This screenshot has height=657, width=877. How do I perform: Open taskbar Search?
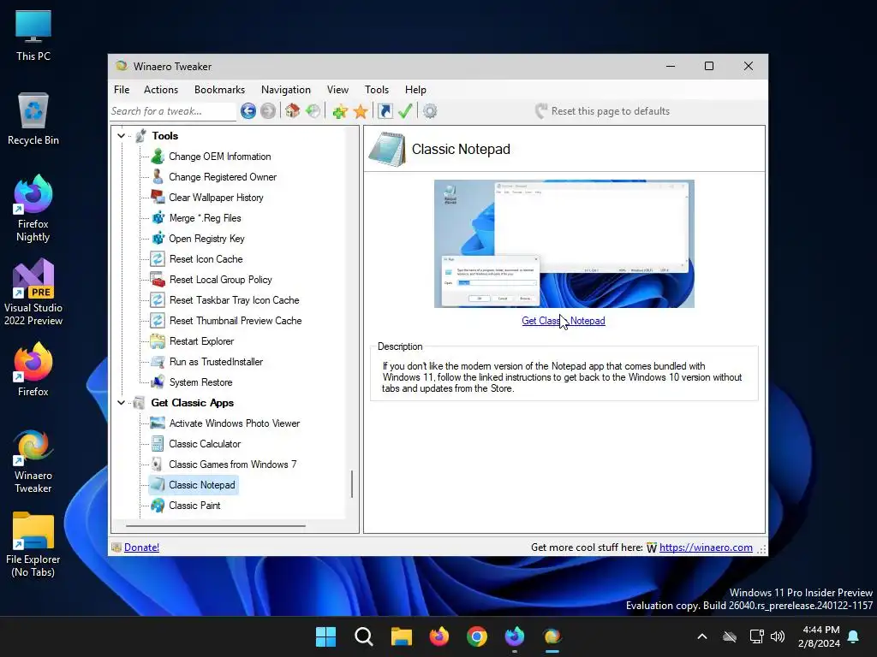(x=363, y=636)
